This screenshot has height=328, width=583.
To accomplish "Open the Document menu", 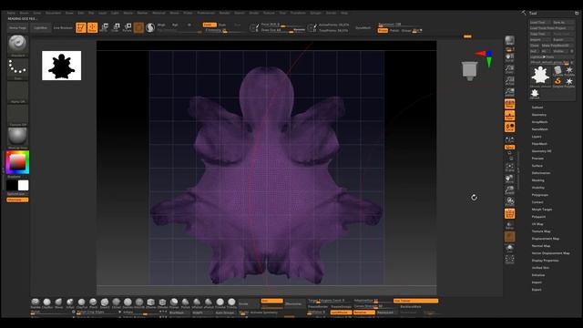I will (53, 13).
